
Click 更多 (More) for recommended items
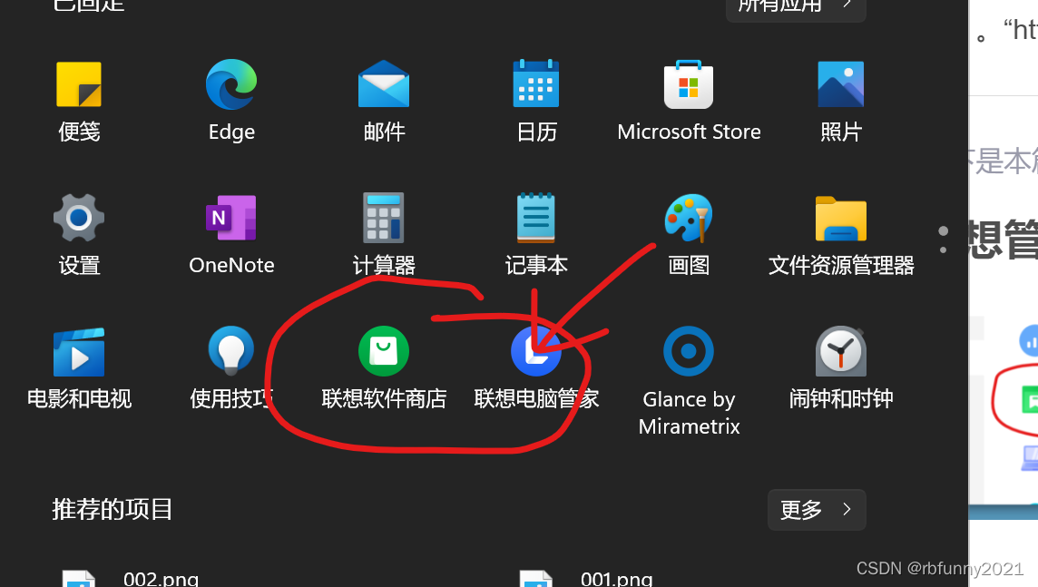(816, 509)
